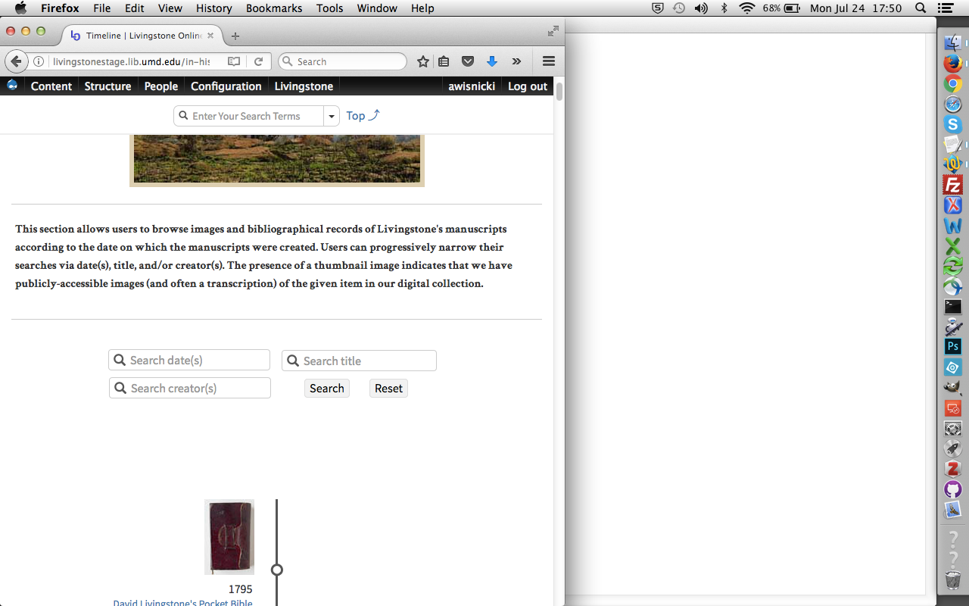Click the Top link
This screenshot has width=969, height=606.
coord(363,116)
